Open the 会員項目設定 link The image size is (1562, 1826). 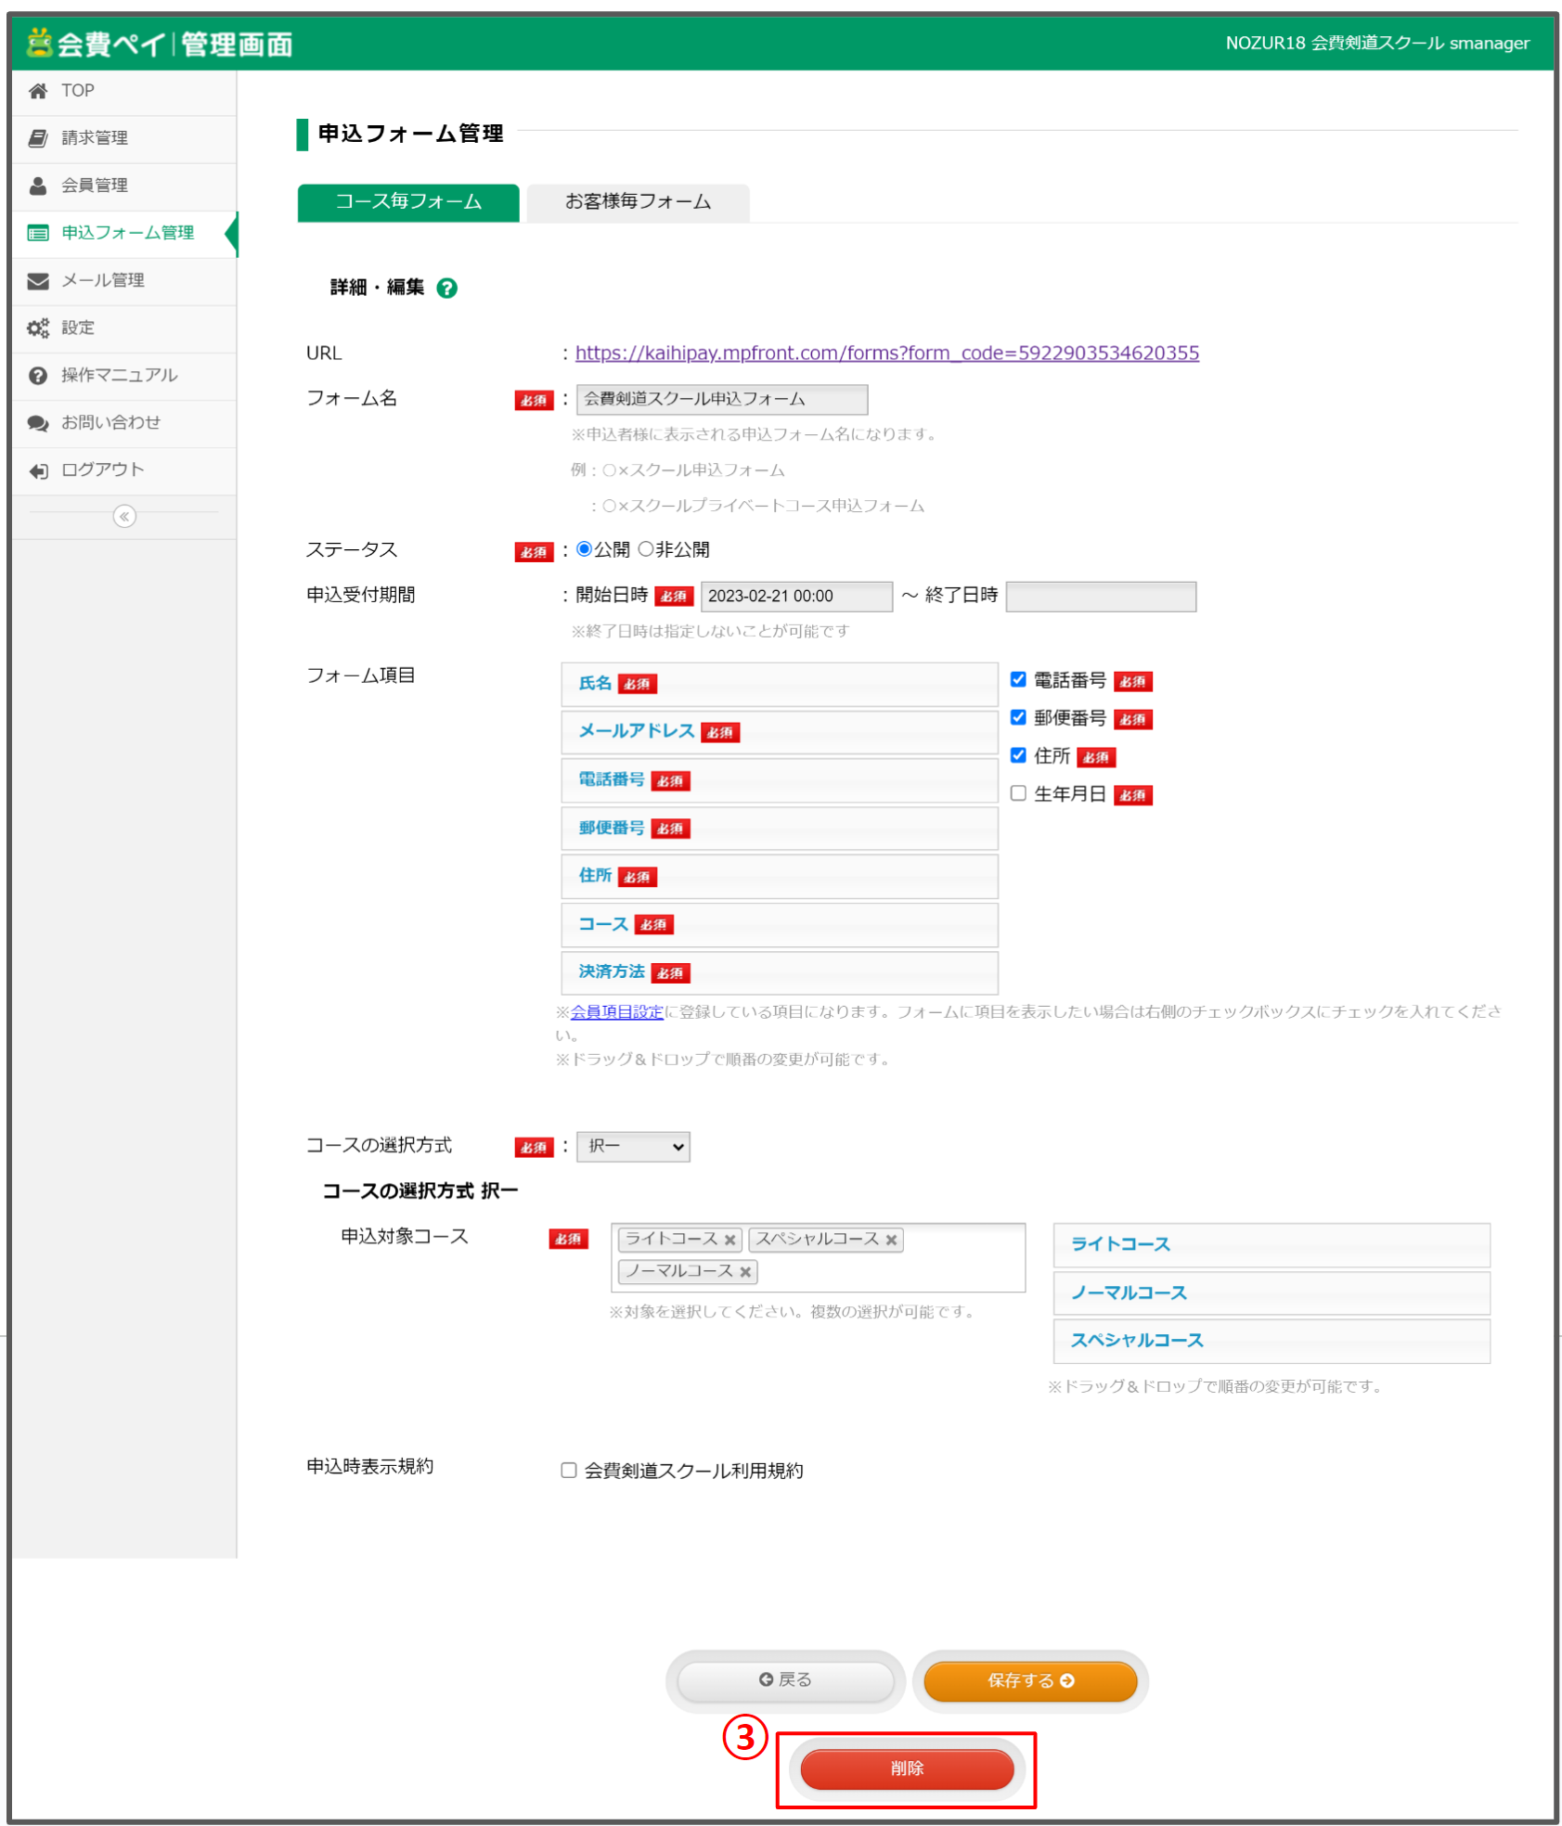[614, 1012]
